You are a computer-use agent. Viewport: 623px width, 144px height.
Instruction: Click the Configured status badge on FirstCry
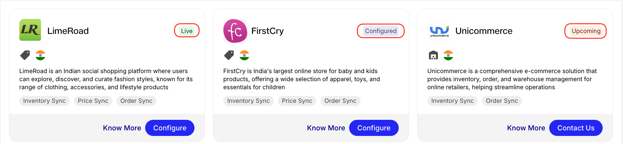381,31
